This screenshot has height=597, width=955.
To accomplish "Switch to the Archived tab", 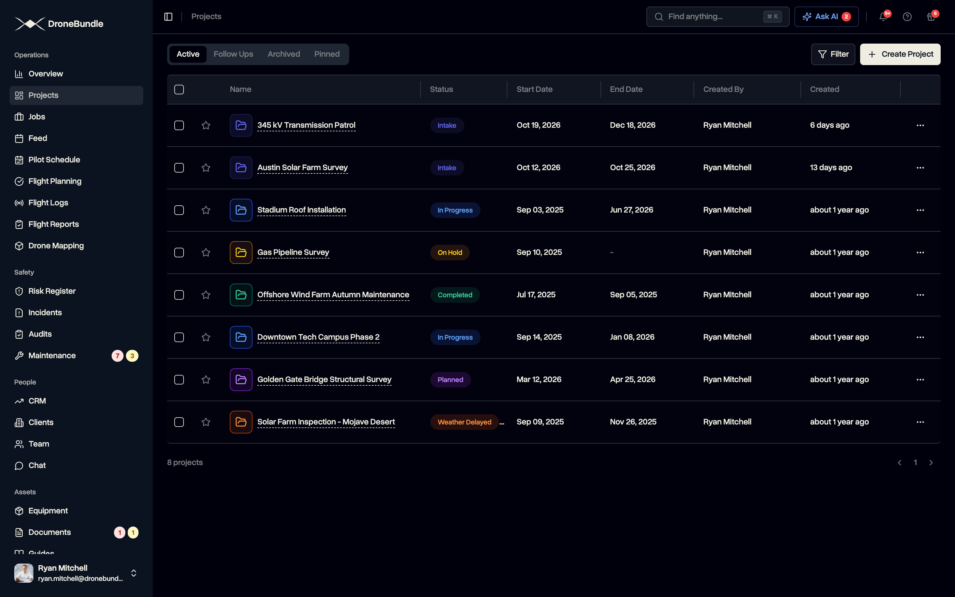I will [x=284, y=54].
